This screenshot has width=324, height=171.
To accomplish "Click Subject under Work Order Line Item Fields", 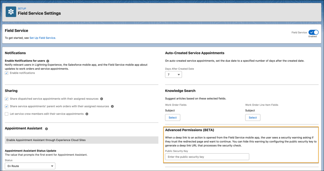I will [250, 111].
